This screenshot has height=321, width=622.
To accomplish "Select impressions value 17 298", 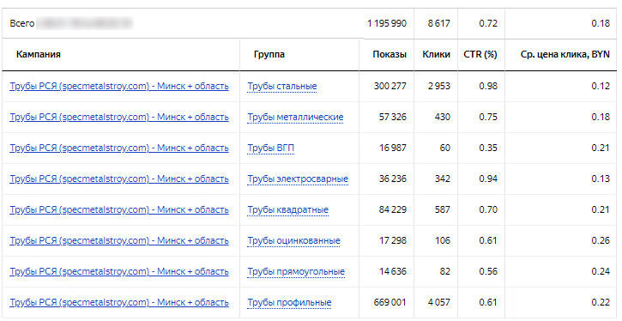I will tap(393, 241).
